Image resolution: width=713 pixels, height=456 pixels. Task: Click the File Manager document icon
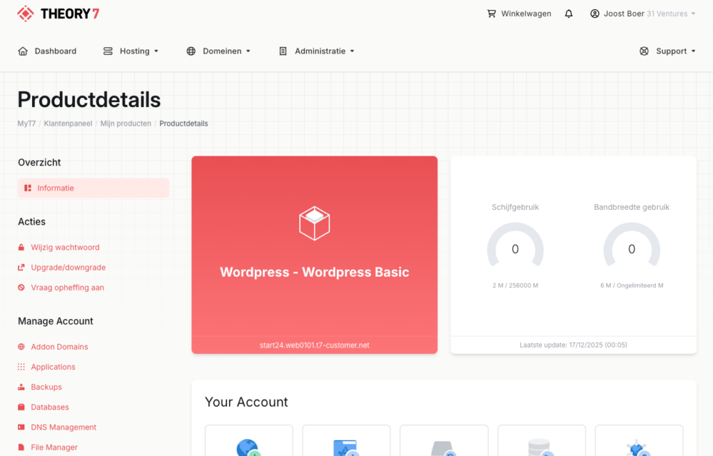pos(22,448)
